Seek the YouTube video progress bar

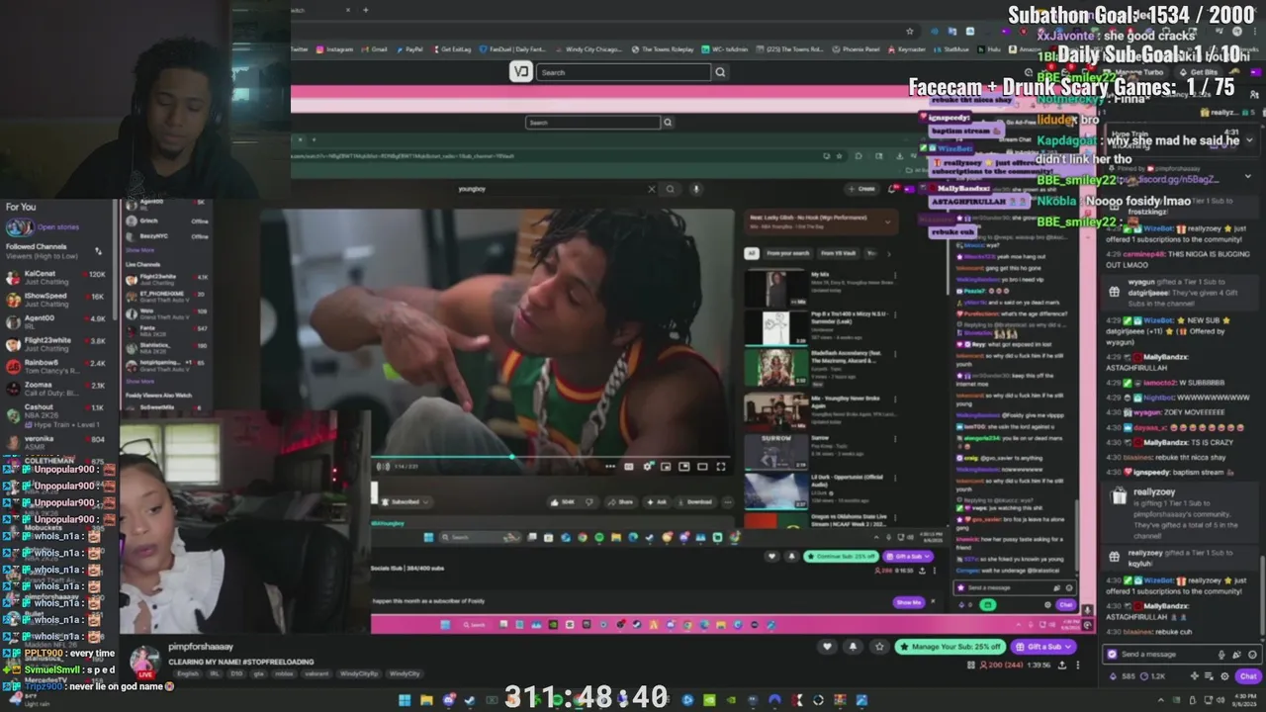tap(551, 457)
